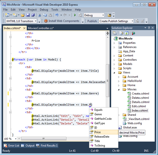Click the Save All toolbar icon

click(x=33, y=15)
